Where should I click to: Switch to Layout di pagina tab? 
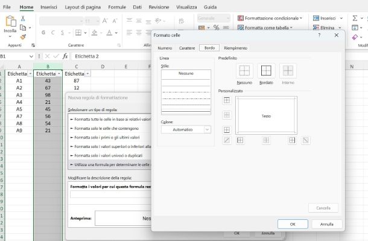[x=83, y=7]
